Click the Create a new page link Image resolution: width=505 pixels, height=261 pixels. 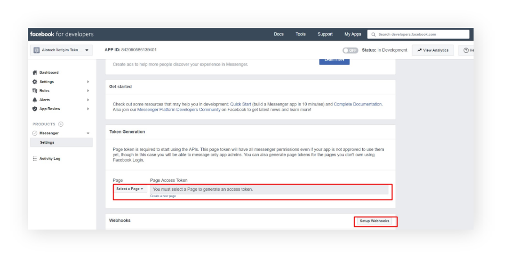pos(163,196)
